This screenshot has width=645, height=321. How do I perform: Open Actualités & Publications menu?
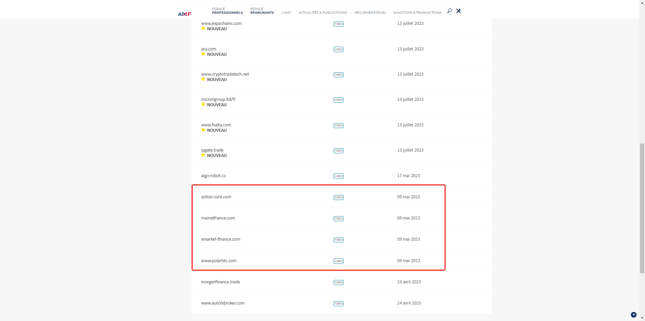[322, 13]
